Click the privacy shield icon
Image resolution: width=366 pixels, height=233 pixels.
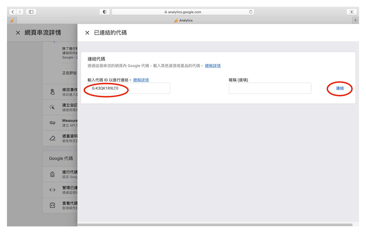coord(104,12)
